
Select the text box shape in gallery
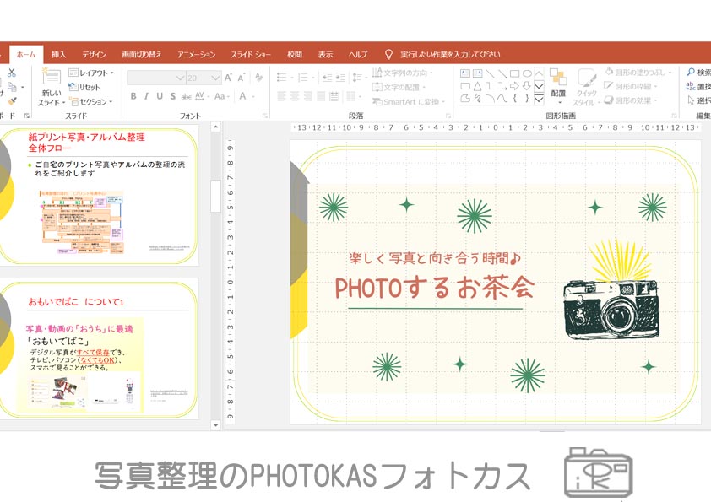[465, 73]
